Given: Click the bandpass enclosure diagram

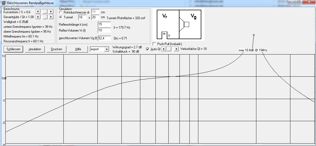Looking at the screenshot, I should click(178, 25).
